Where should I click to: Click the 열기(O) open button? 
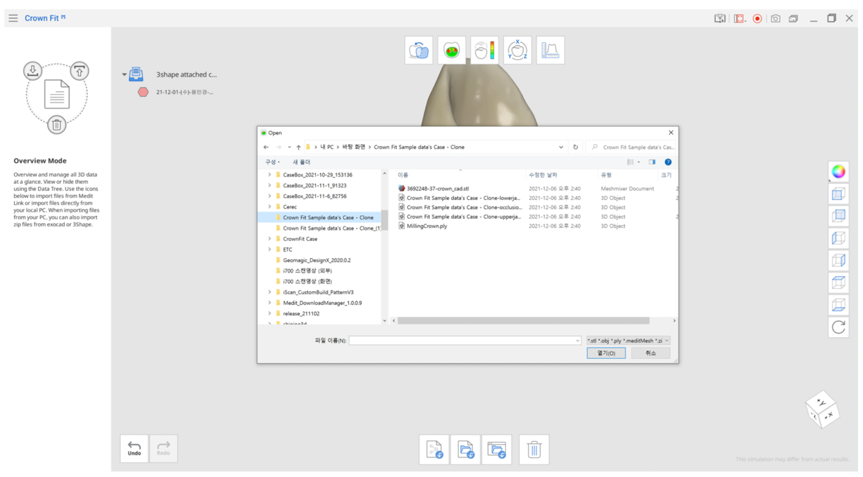tap(606, 353)
